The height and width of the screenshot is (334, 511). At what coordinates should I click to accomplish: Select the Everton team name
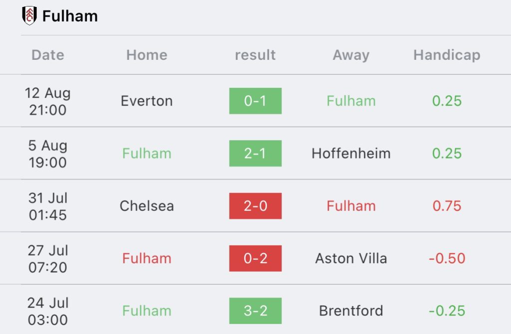(x=147, y=101)
